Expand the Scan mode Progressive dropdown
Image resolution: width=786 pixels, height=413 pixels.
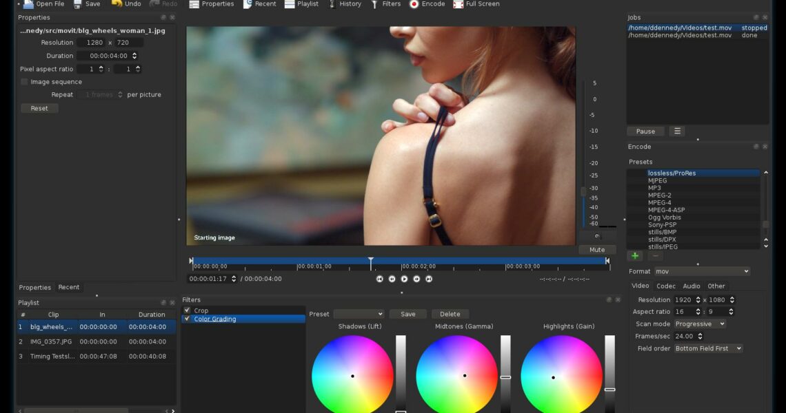pyautogui.click(x=700, y=324)
